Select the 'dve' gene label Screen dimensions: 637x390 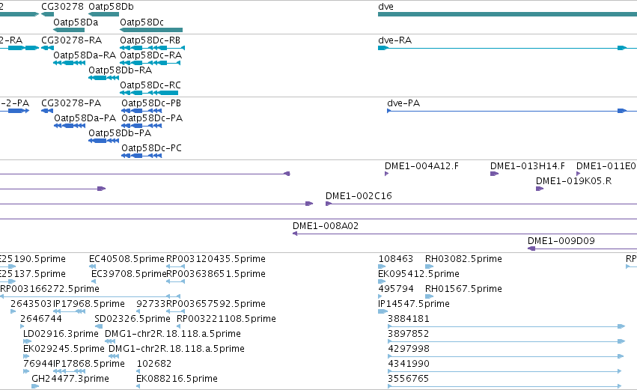(x=385, y=7)
